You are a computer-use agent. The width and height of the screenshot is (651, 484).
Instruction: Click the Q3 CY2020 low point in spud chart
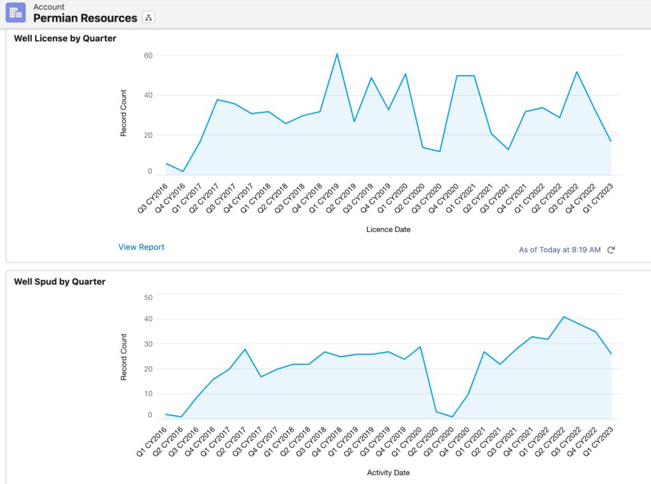[452, 417]
